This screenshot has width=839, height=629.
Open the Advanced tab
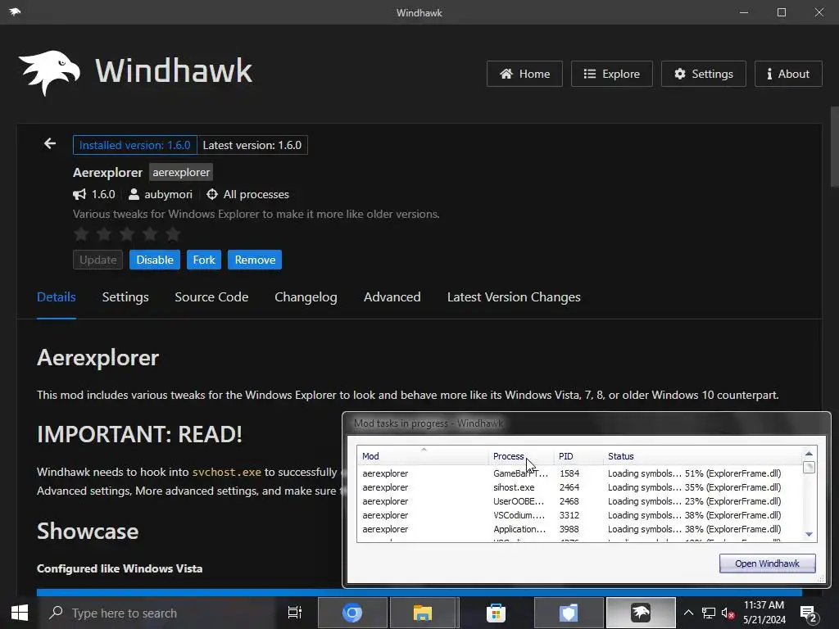pos(392,297)
